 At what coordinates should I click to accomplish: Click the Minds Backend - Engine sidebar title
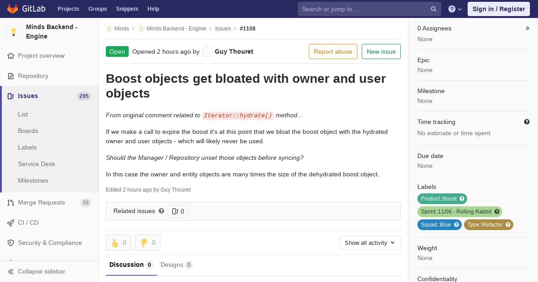[x=52, y=32]
